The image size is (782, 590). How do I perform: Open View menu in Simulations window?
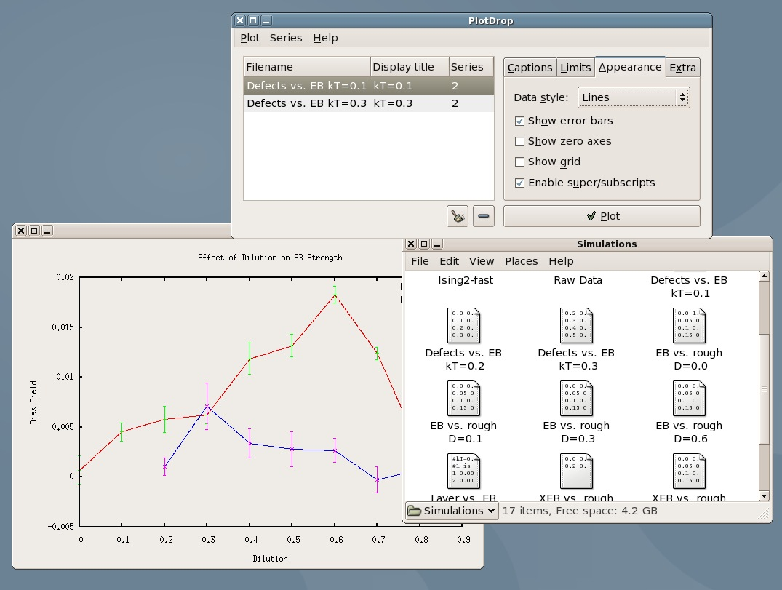pos(482,261)
